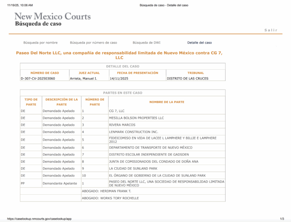Screen dimensions: 291x222
Task: Click the Distrito de Las Cruces court cell
Action: coord(188,79)
